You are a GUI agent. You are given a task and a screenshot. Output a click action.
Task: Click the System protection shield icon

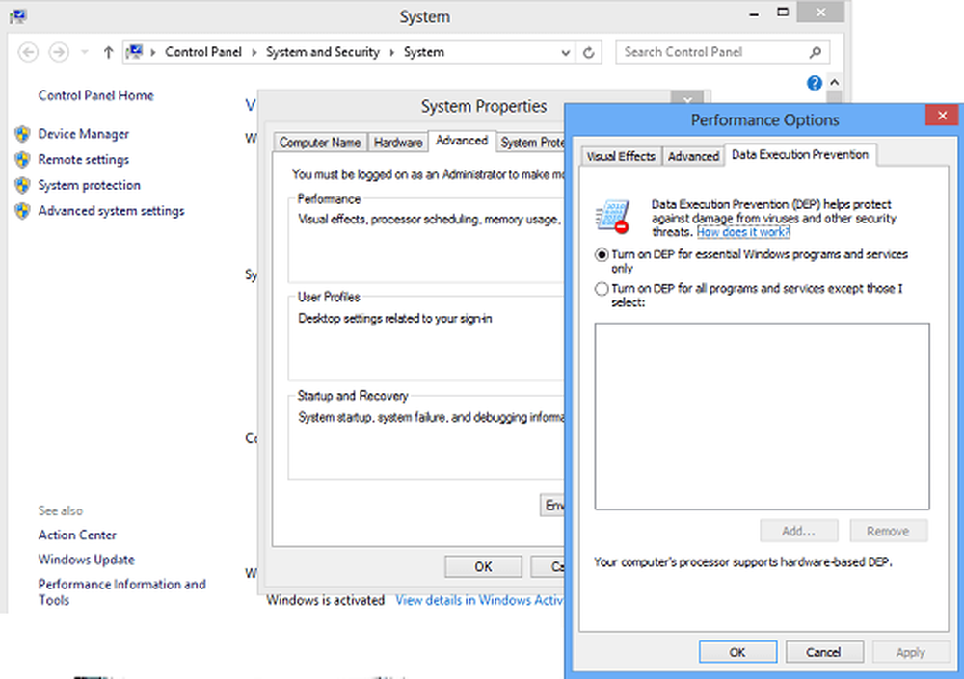coord(23,185)
